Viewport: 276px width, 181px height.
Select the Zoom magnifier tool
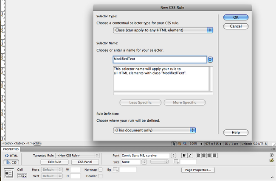185,144
